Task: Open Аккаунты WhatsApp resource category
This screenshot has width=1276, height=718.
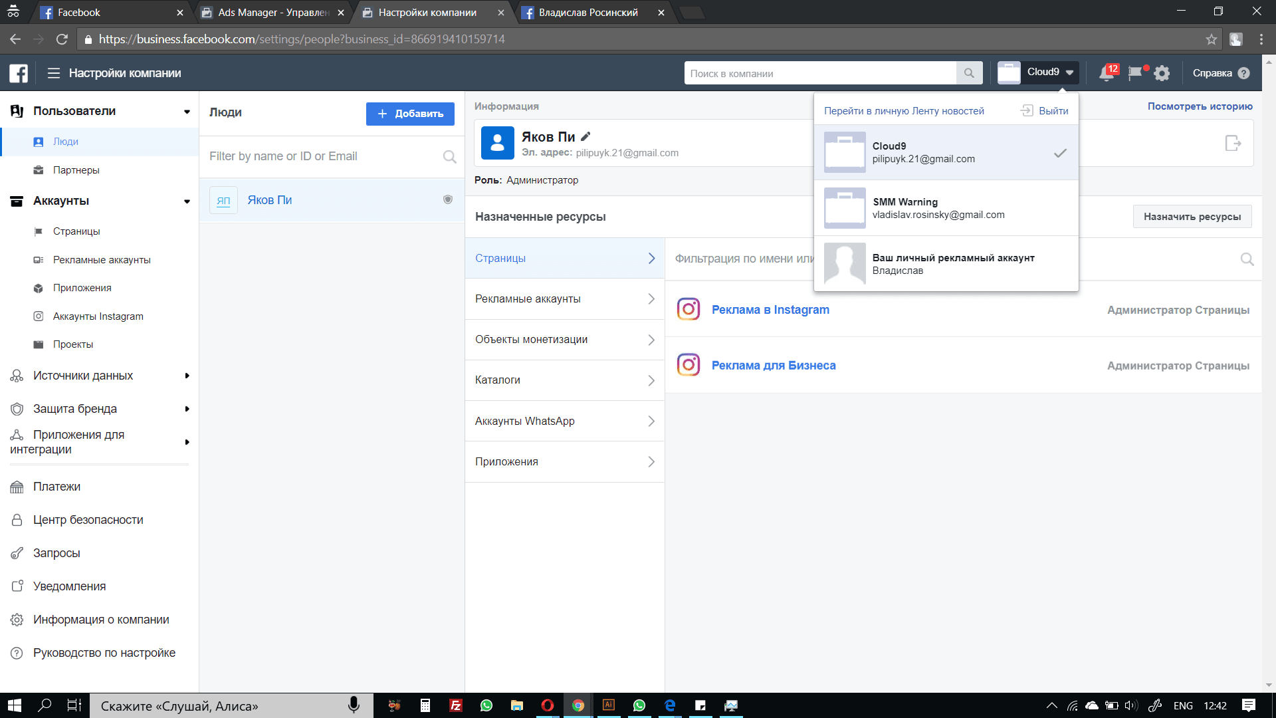Action: click(564, 421)
